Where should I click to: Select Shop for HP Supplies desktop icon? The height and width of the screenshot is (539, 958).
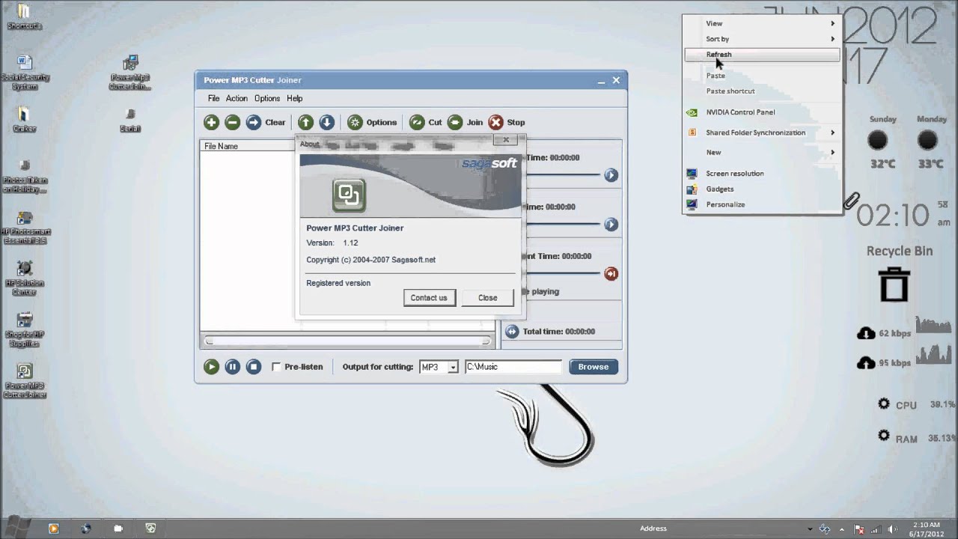point(25,330)
